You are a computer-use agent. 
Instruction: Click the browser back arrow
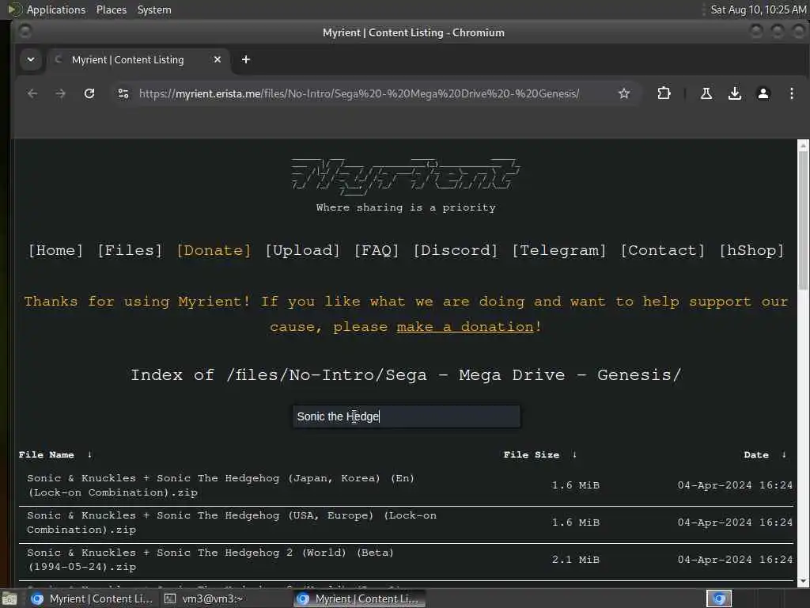pos(32,93)
